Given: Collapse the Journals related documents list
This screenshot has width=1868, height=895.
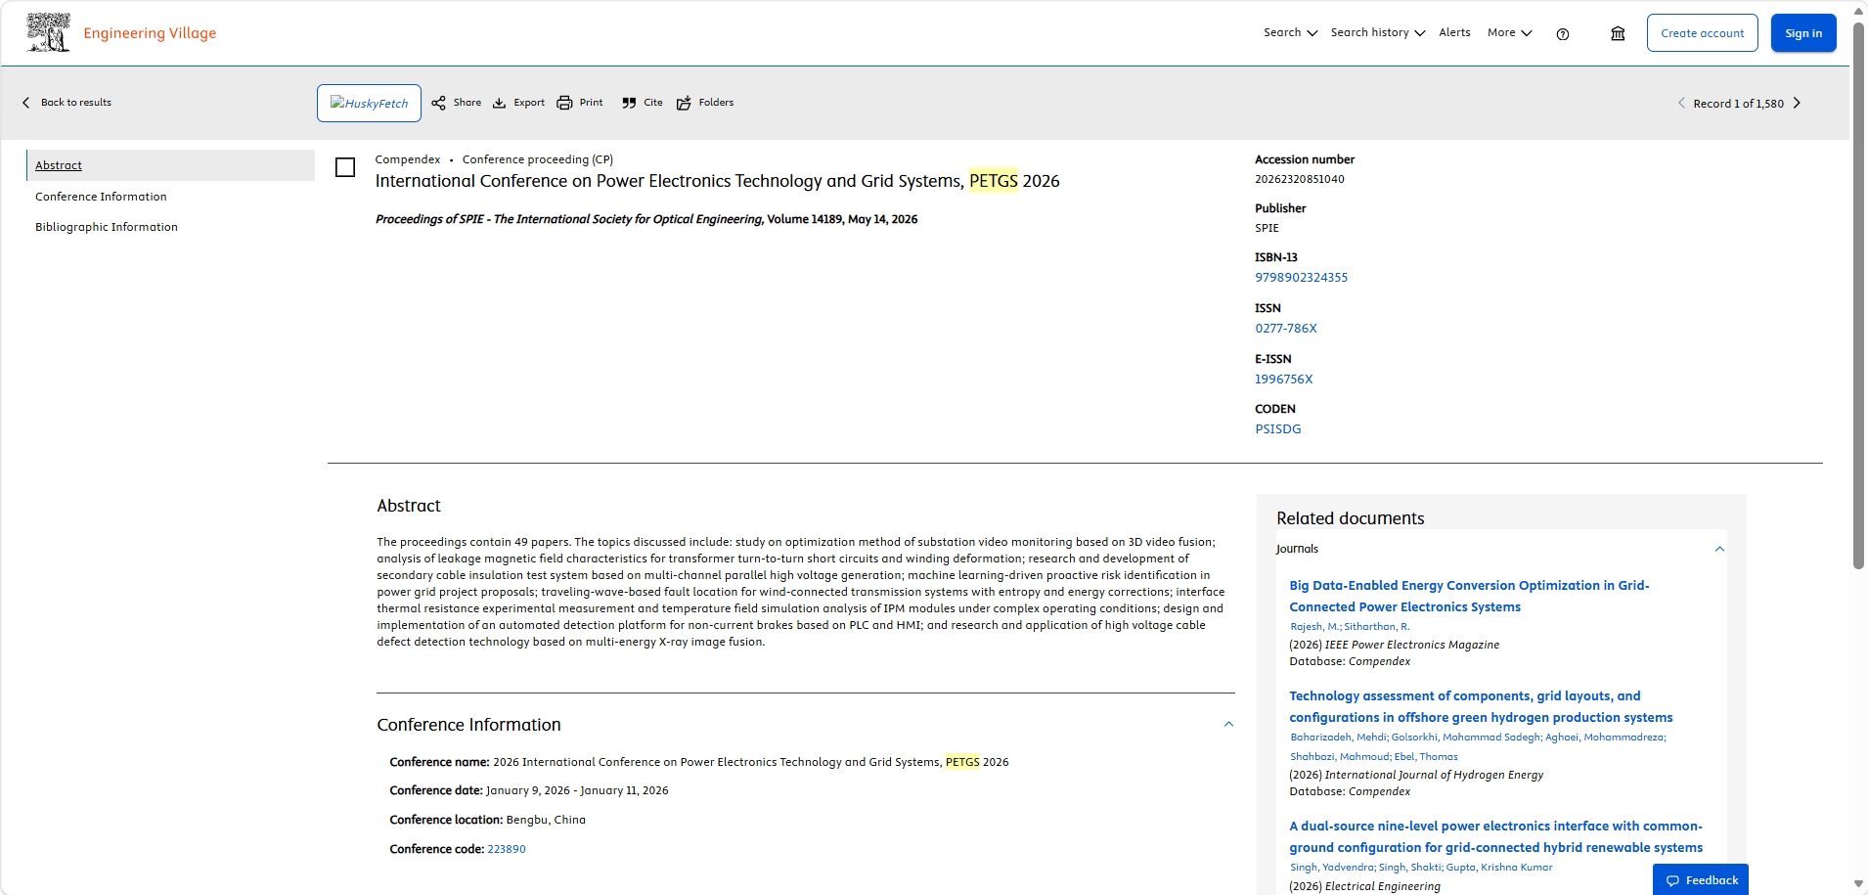Looking at the screenshot, I should pyautogui.click(x=1719, y=549).
